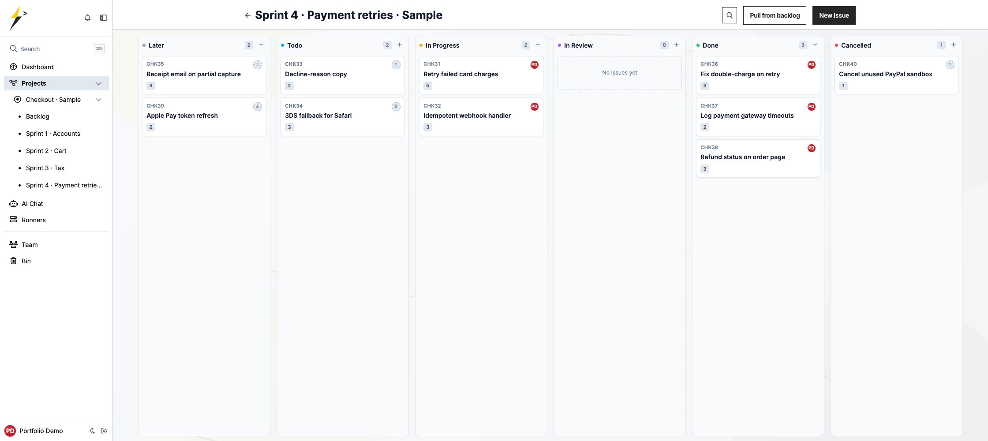Sign out using the logout icon
Viewport: 988px width, 441px height.
pos(105,431)
